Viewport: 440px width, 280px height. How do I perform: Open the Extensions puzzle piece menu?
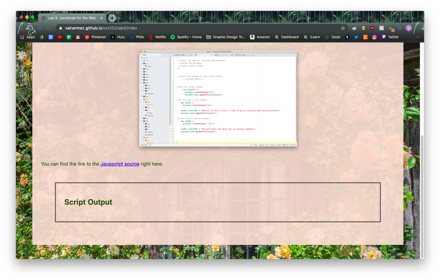pyautogui.click(x=400, y=28)
